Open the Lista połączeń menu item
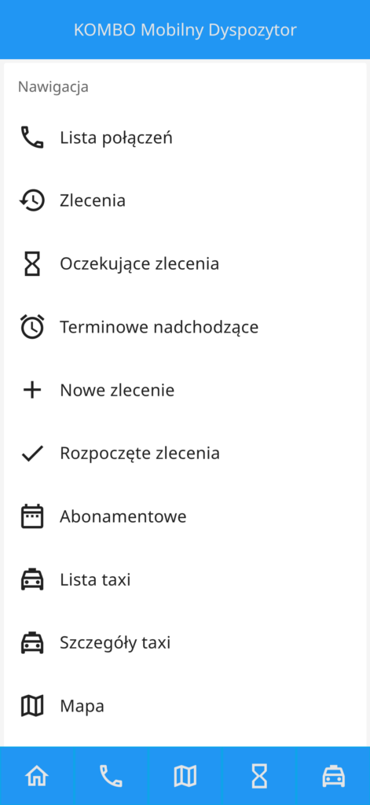Screen dimensions: 370x805 [x=185, y=138]
